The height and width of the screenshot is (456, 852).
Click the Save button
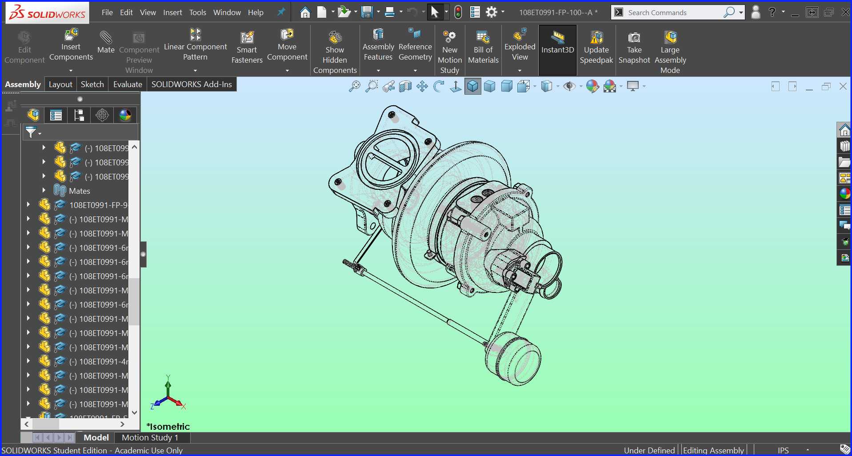(x=367, y=12)
